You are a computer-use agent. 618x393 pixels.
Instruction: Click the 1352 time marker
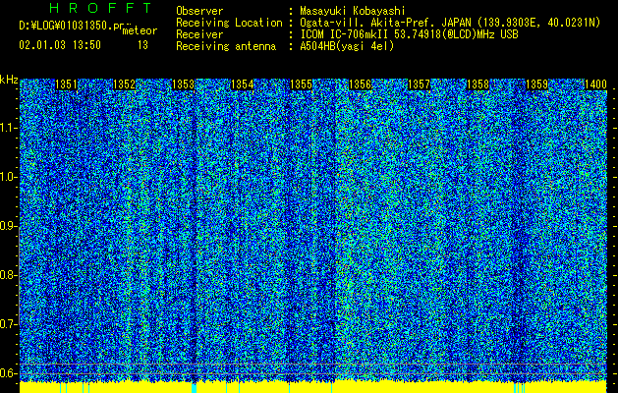tap(124, 84)
